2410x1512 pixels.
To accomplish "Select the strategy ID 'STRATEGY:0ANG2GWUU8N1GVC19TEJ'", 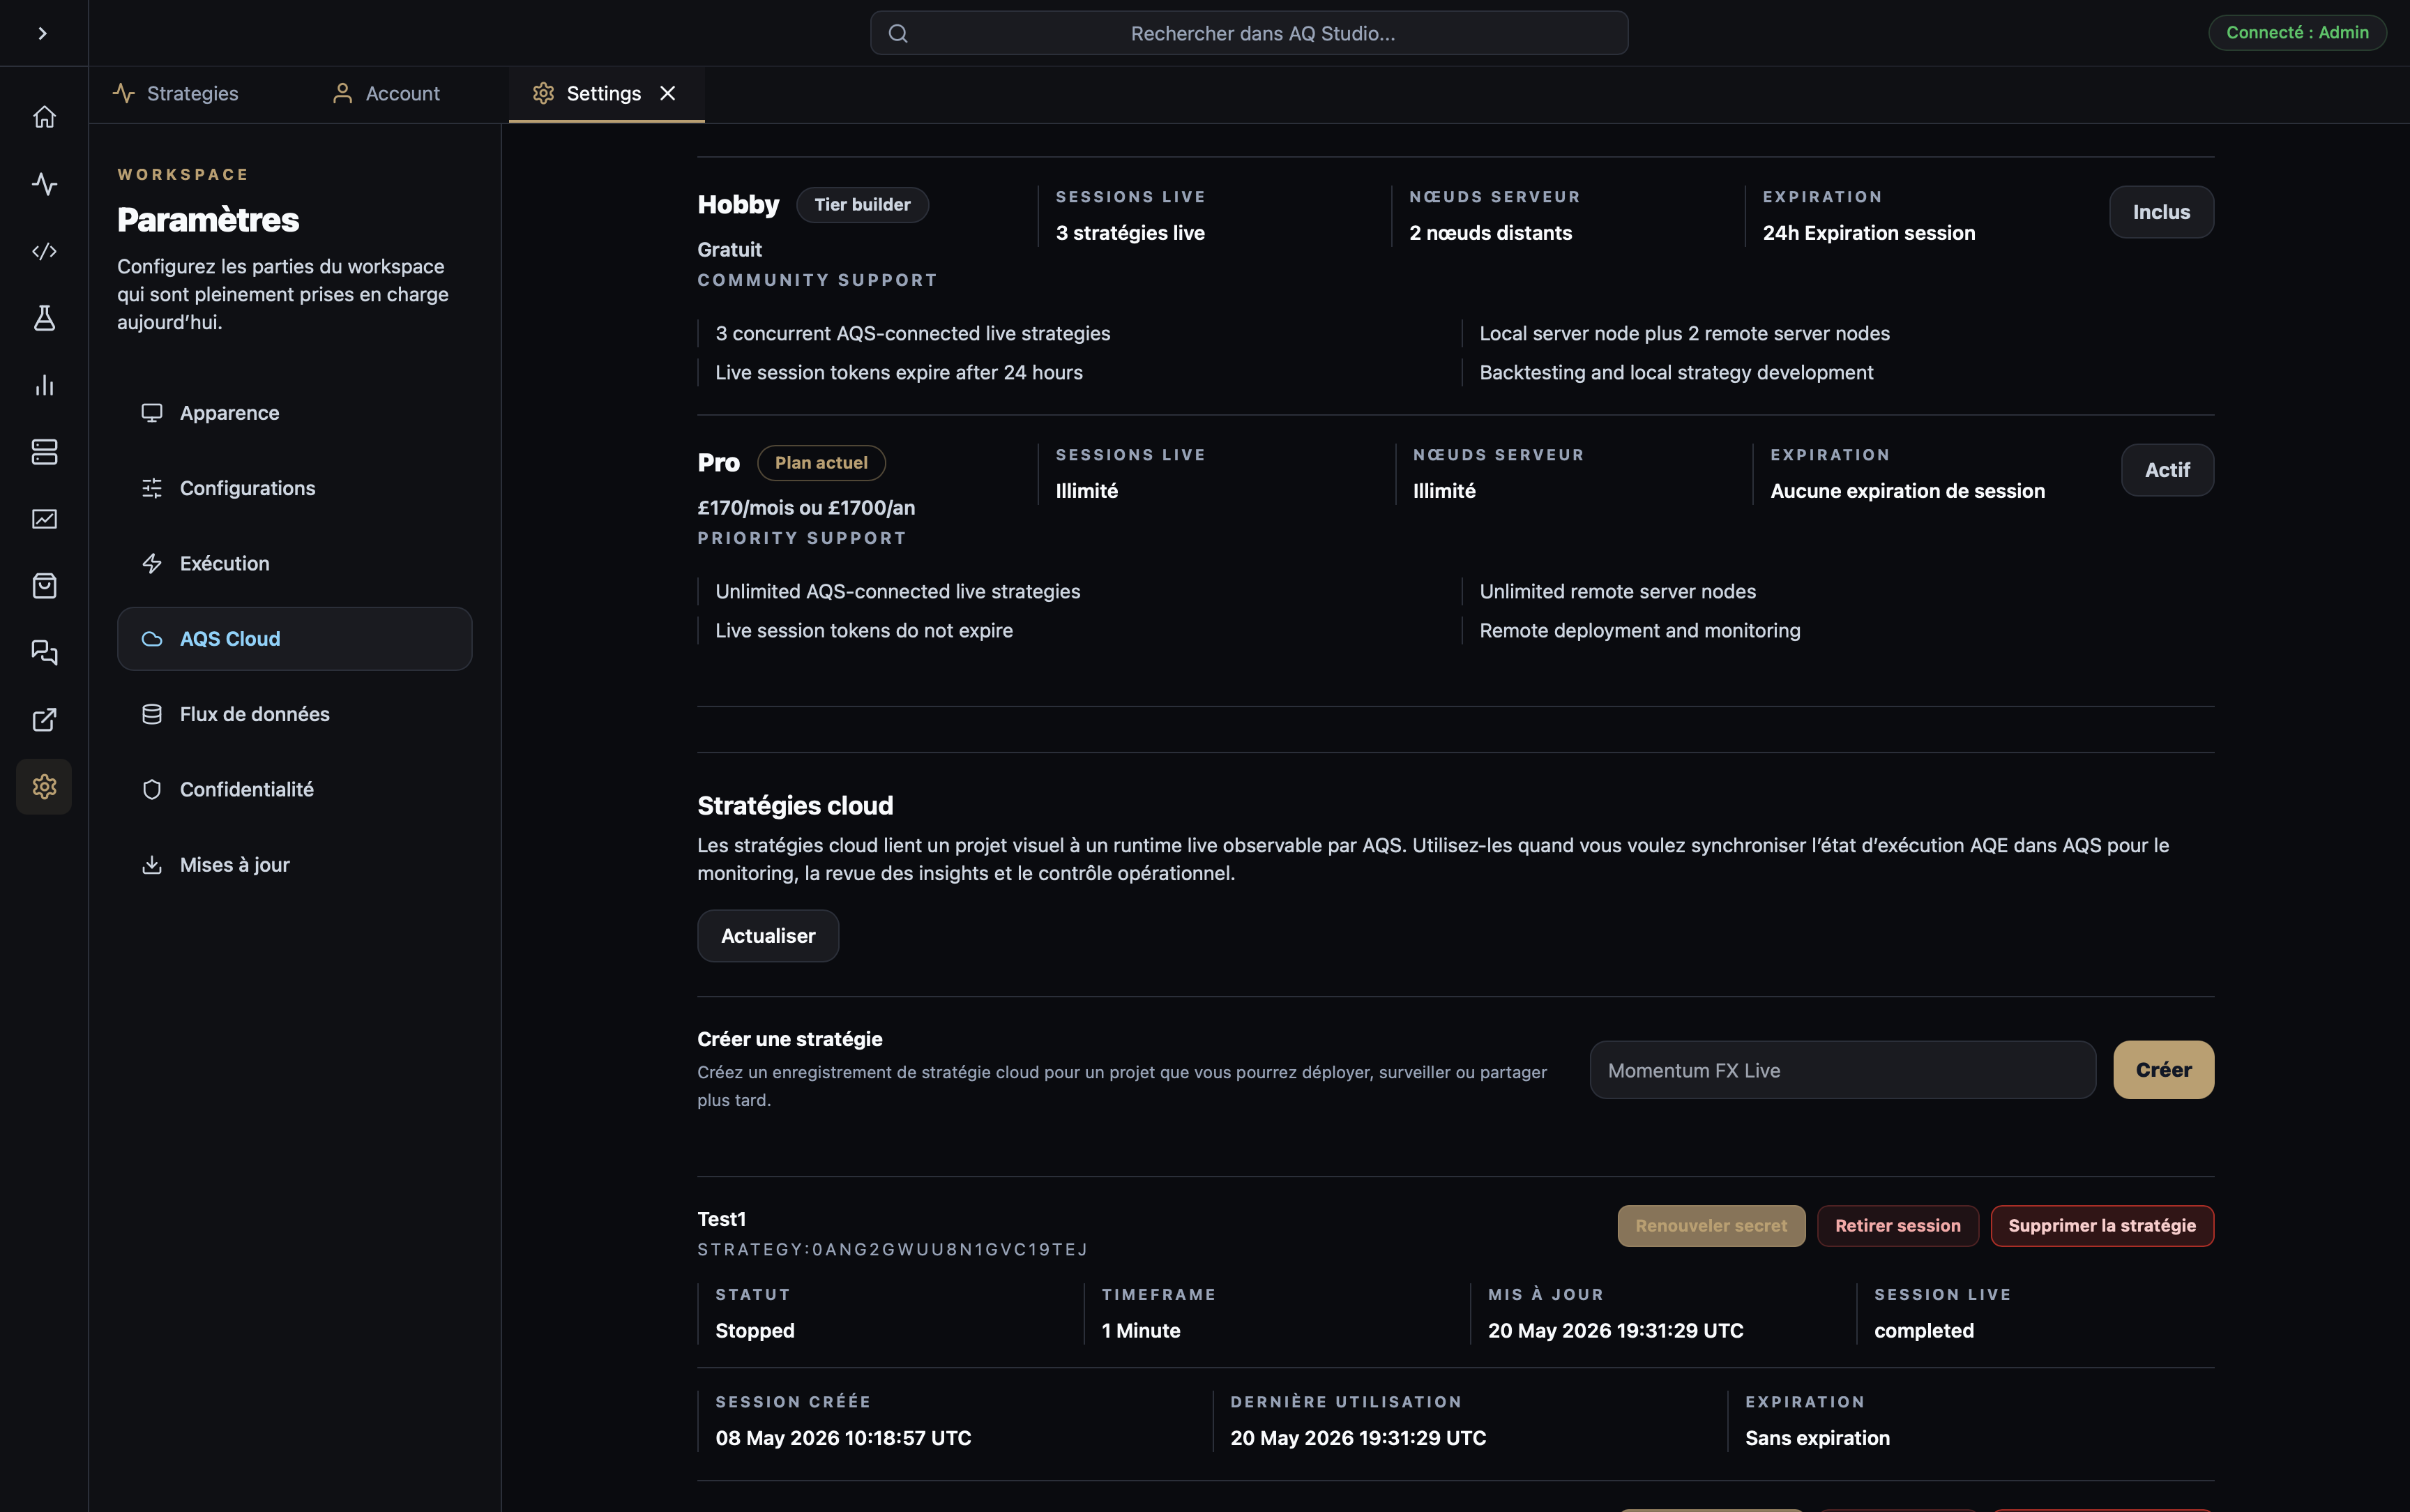I will click(893, 1250).
